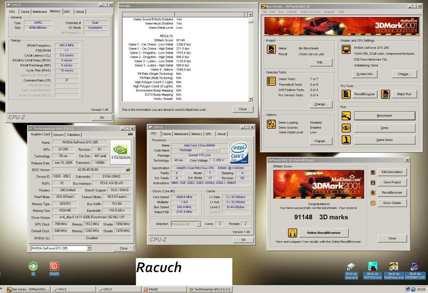
Task: Open the green arrow desktop shortcut
Action: pyautogui.click(x=34, y=266)
